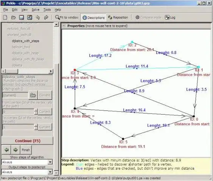Click spinner arrows of To vertex field
The width and height of the screenshot is (213, 181).
36,127
